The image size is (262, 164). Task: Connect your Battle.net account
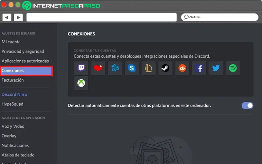pos(115,68)
